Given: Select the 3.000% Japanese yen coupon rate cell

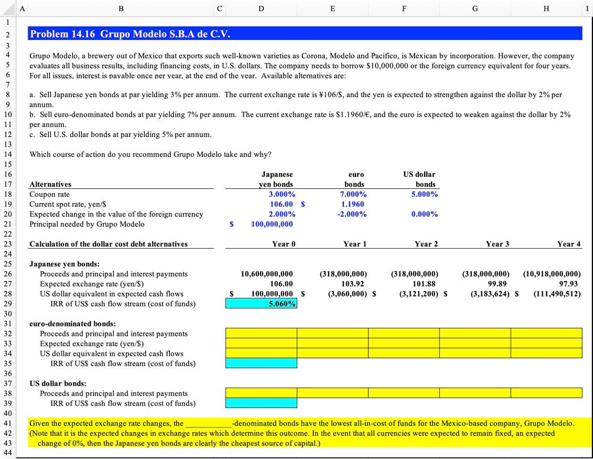Looking at the screenshot, I should [261, 194].
